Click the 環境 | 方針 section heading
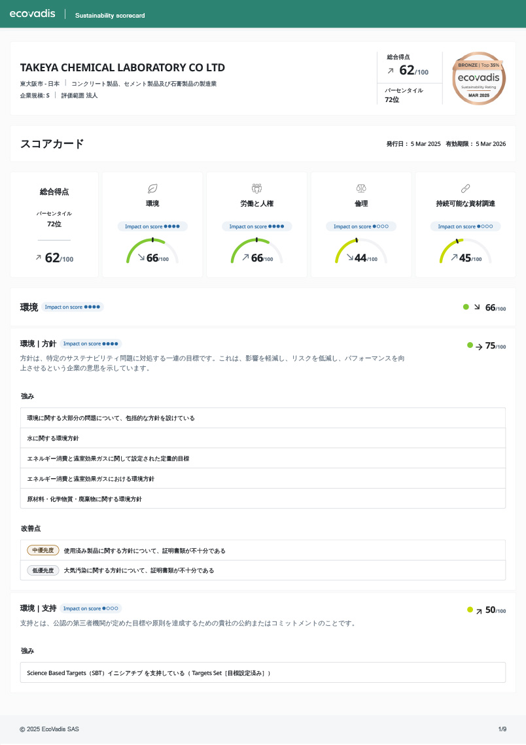The image size is (526, 745). pos(38,343)
